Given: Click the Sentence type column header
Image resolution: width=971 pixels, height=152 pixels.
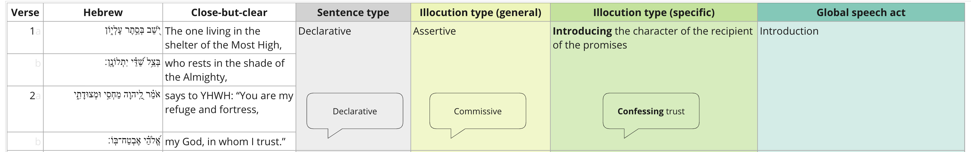Looking at the screenshot, I should pyautogui.click(x=353, y=12).
